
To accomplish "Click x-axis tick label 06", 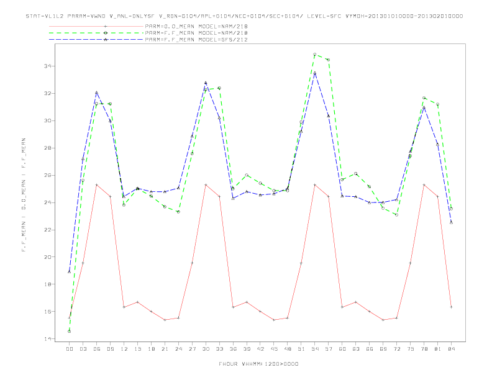I will 97,349.
